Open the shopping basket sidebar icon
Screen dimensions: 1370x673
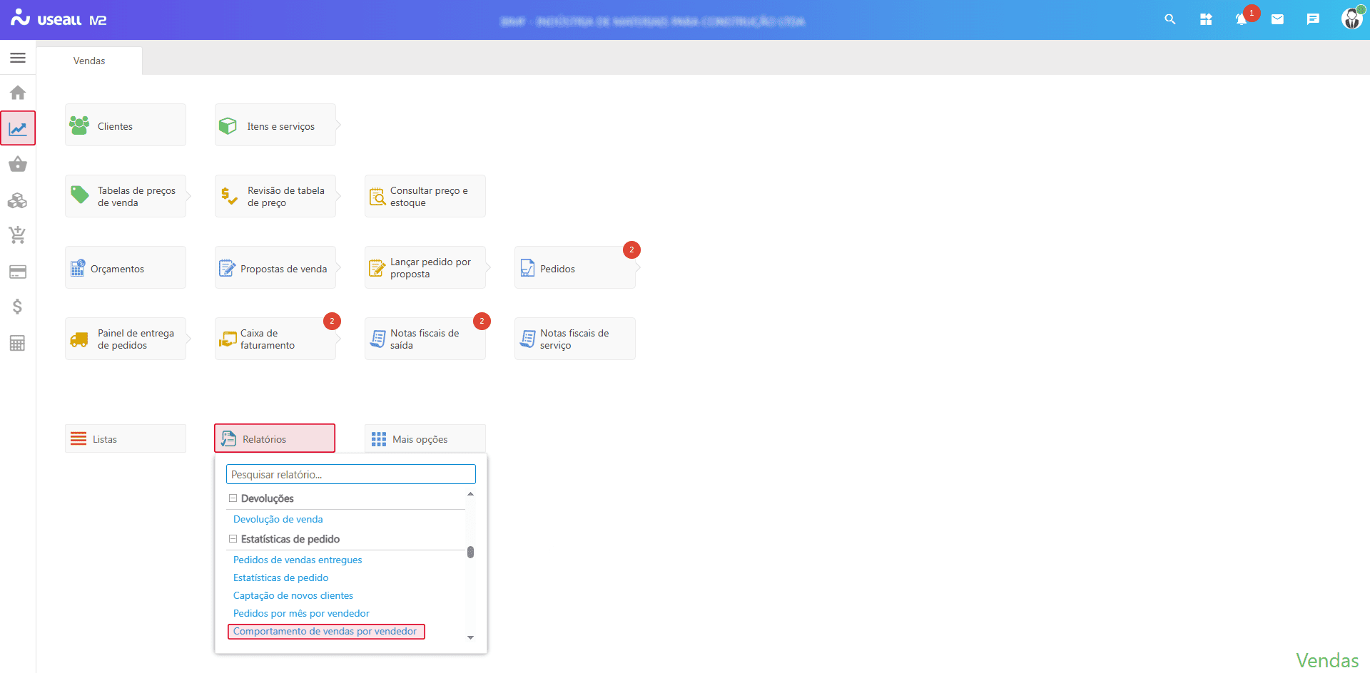pyautogui.click(x=18, y=165)
